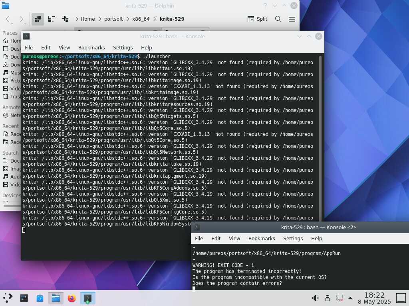
Task: Open File menu in first Konsole window
Action: pos(29,48)
